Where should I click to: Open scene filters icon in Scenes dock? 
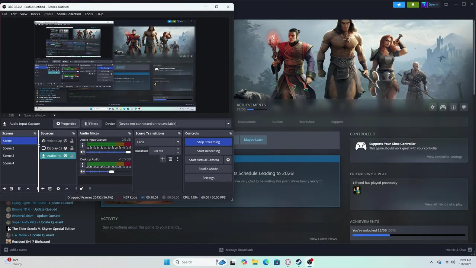pyautogui.click(x=19, y=189)
